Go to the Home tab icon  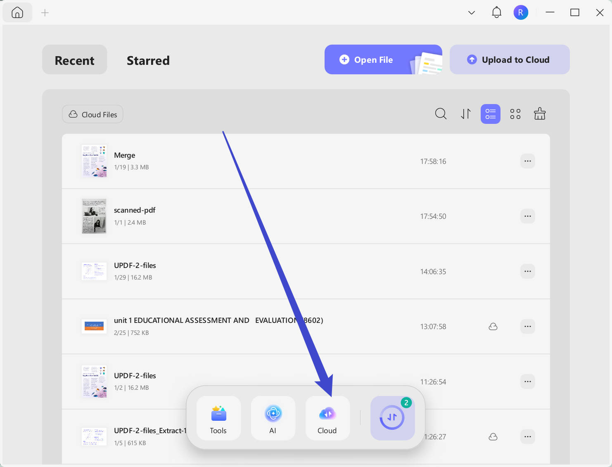[x=17, y=13]
